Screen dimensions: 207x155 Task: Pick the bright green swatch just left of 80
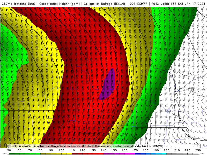pos(38,154)
